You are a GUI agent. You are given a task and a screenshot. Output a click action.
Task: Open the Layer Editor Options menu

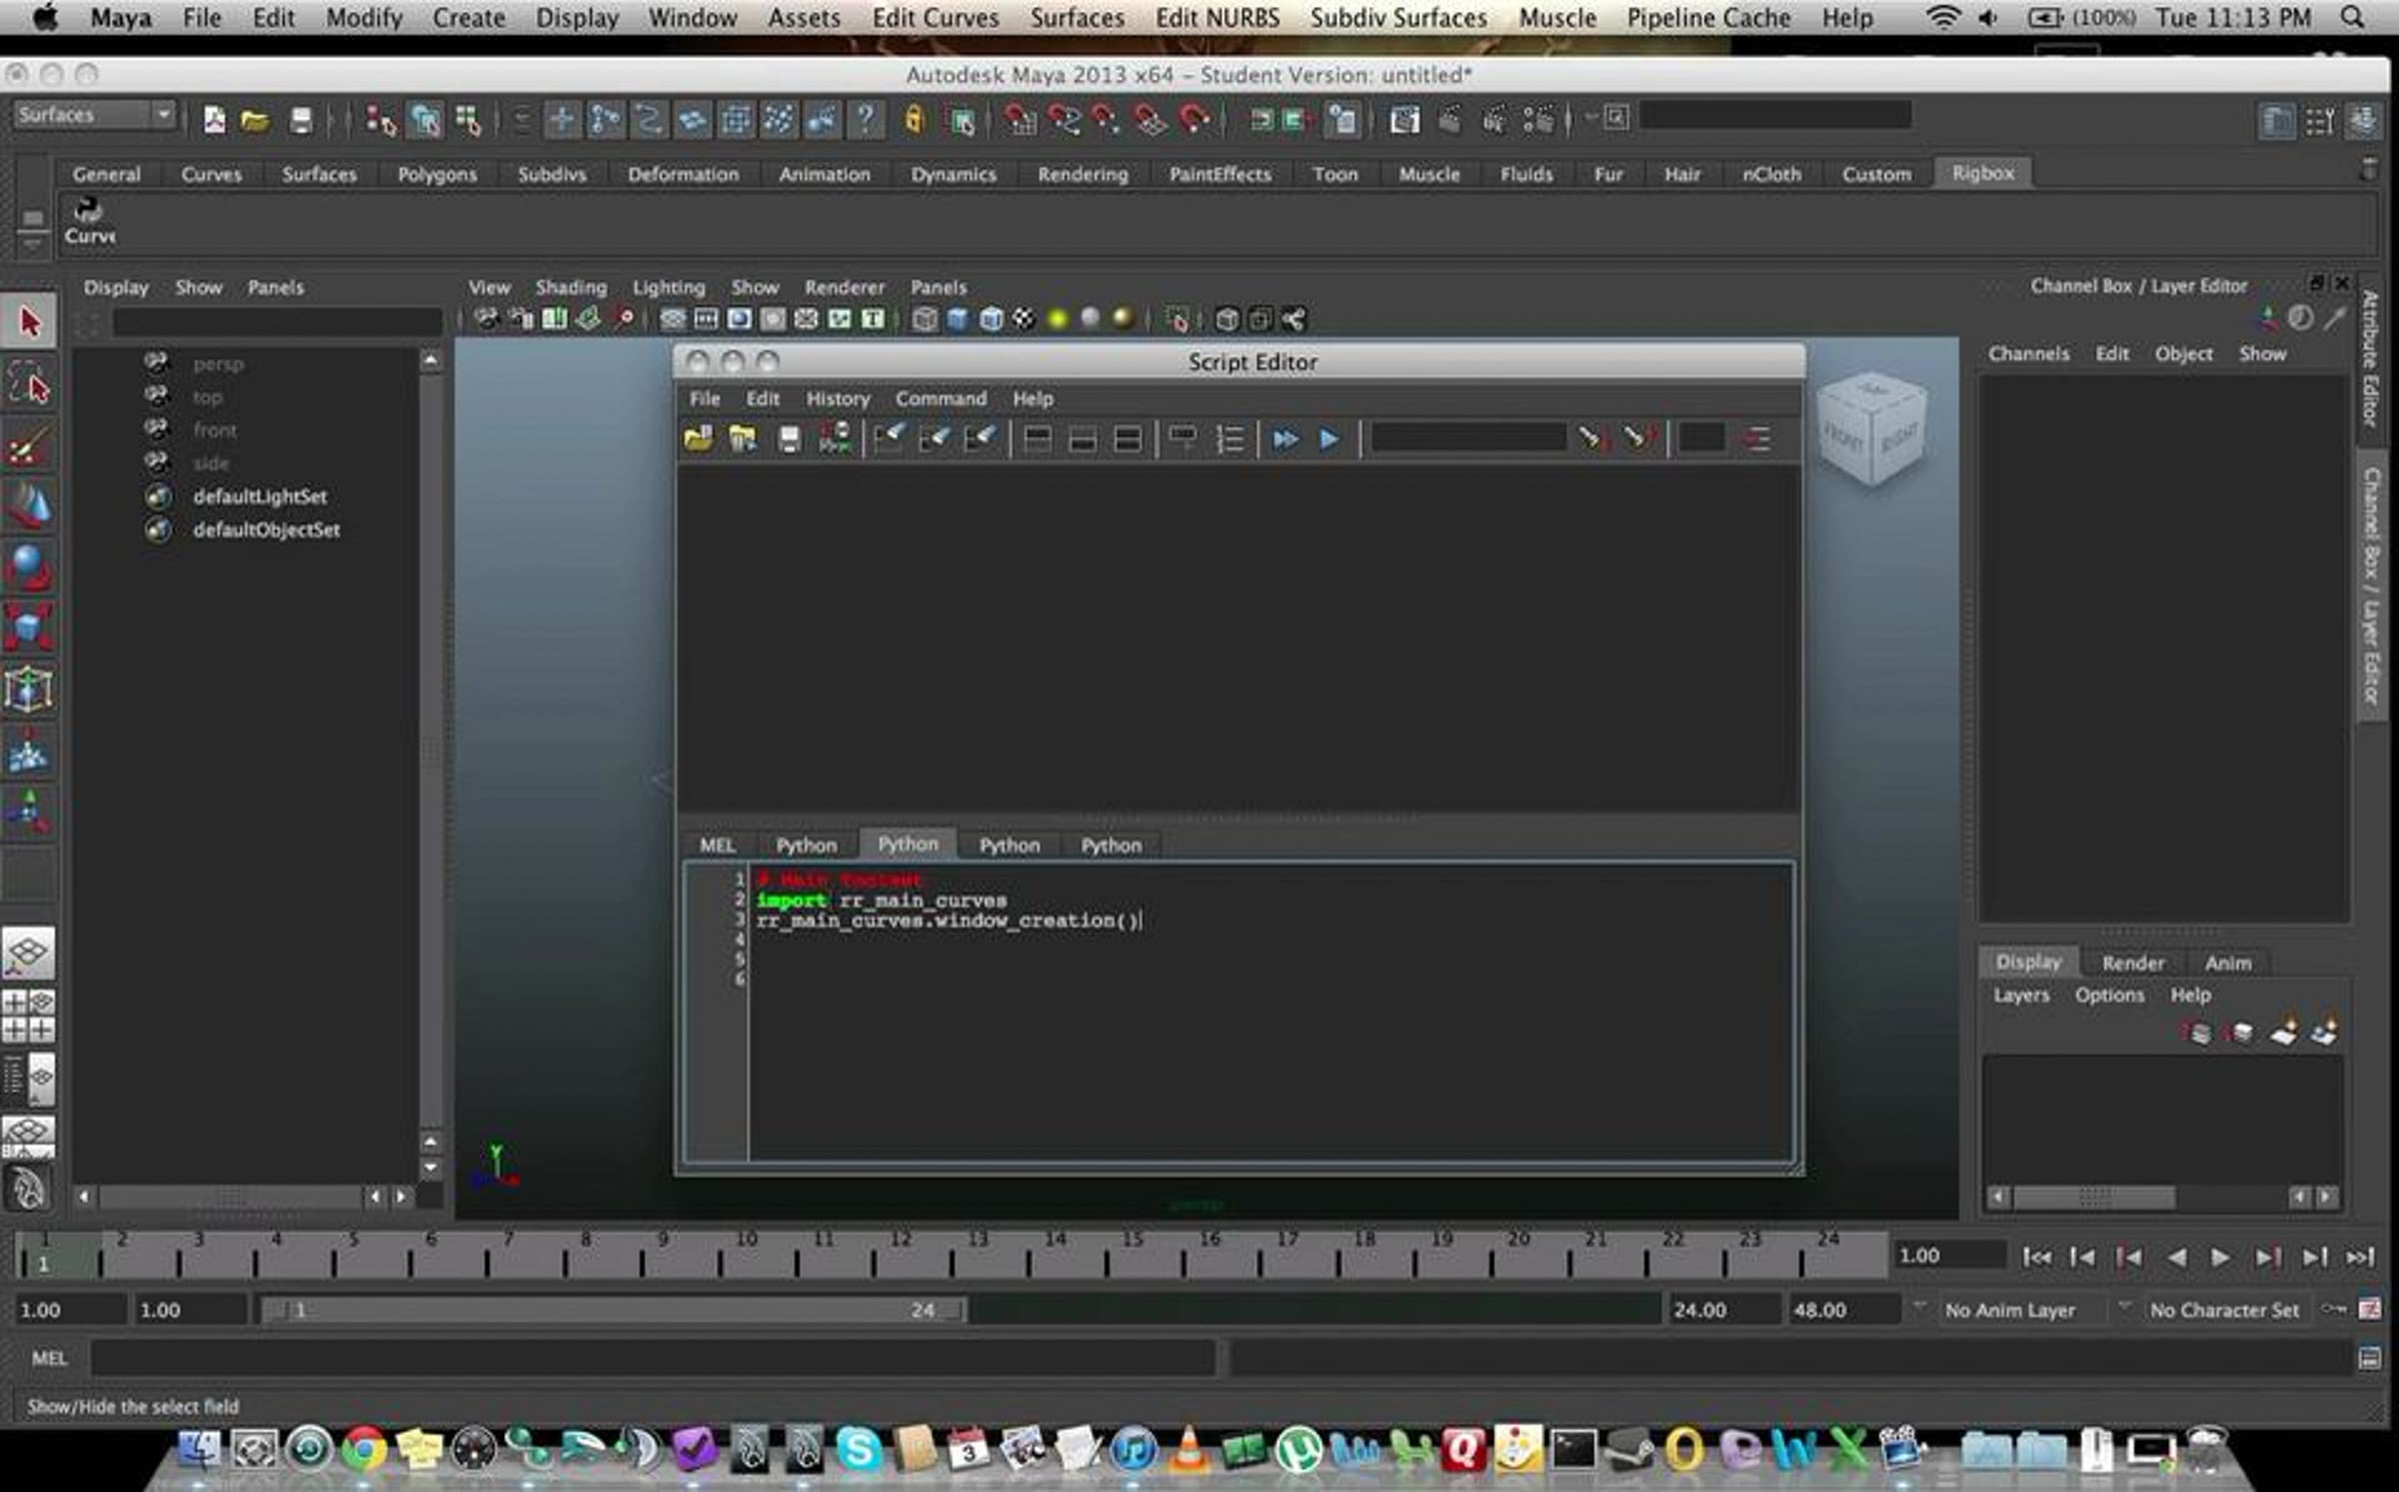tap(2109, 995)
